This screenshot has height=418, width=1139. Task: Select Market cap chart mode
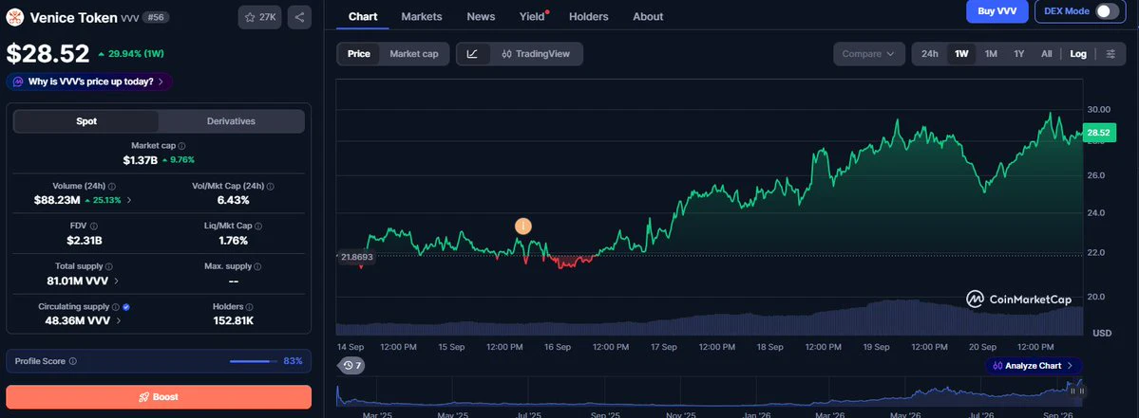pos(414,54)
